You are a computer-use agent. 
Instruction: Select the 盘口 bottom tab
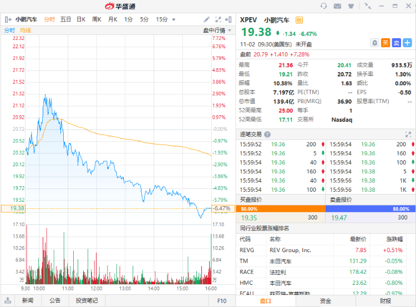click(x=266, y=301)
